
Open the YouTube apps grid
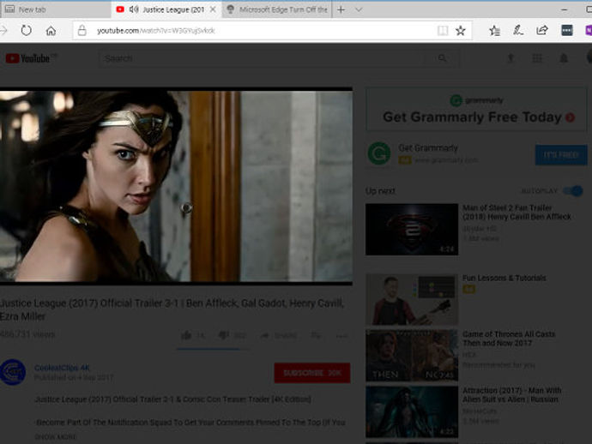[537, 58]
